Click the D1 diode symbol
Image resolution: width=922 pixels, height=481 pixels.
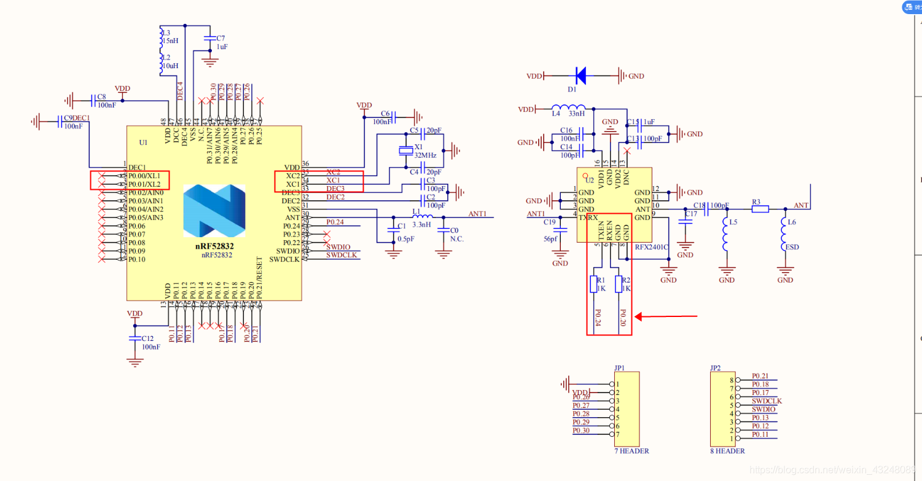(580, 76)
